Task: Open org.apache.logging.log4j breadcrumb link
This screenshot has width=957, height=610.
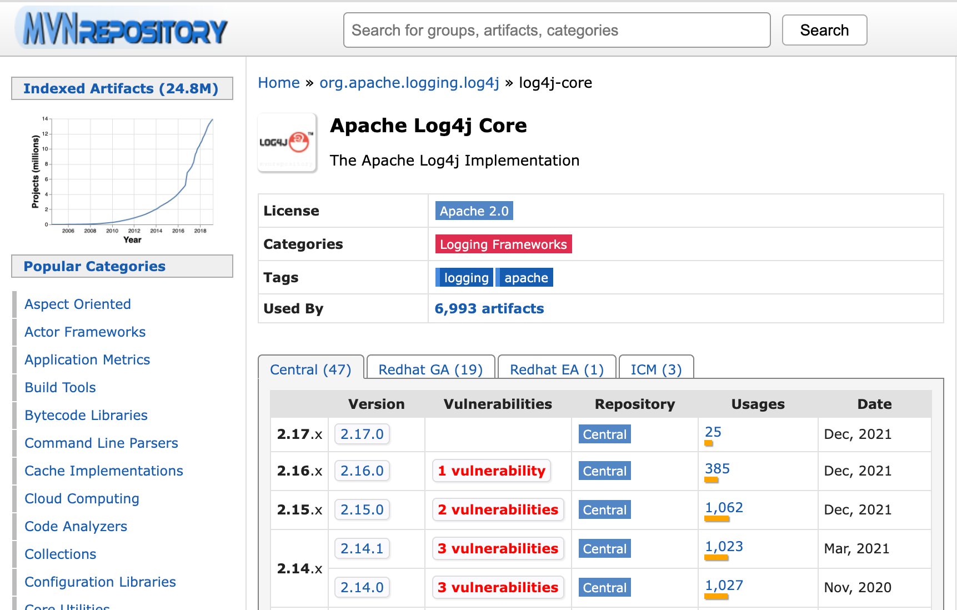Action: coord(409,83)
